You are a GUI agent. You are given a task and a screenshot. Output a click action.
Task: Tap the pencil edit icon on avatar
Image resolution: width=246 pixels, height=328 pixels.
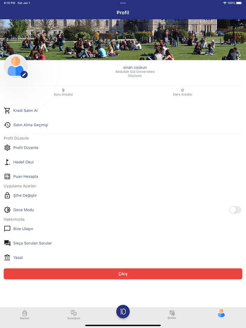point(24,74)
